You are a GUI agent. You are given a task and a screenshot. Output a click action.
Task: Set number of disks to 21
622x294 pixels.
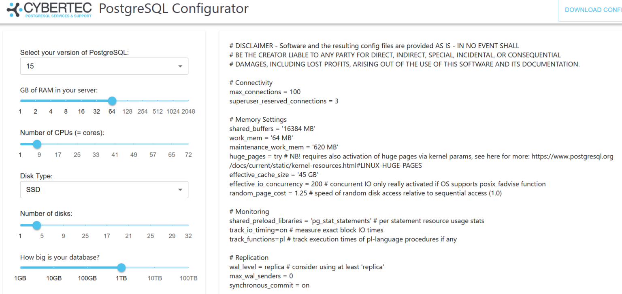coord(128,225)
